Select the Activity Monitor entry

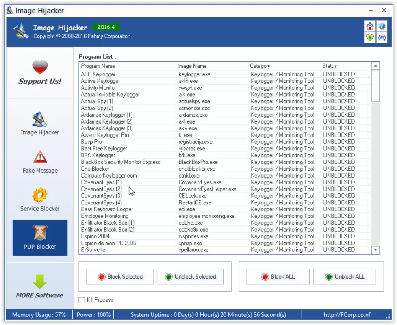225,88
